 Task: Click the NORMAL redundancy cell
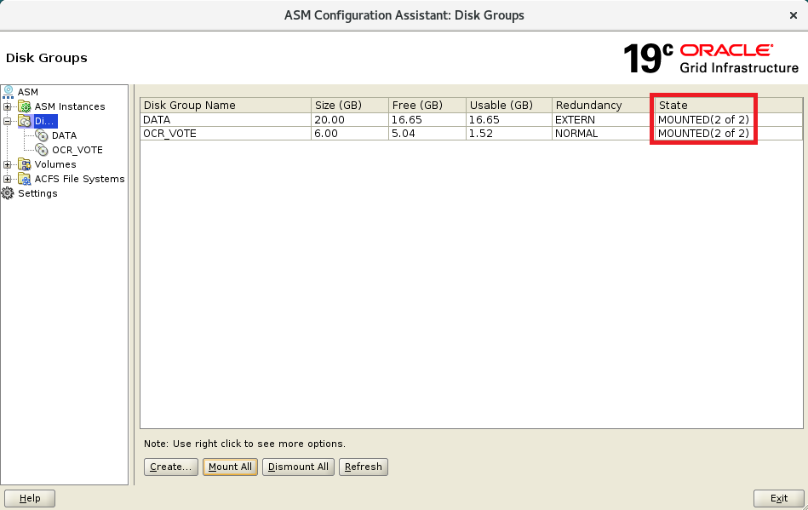pos(604,134)
